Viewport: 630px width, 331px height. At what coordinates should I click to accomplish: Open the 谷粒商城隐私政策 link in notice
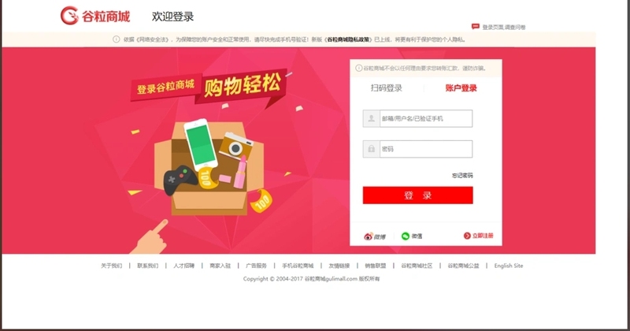click(348, 39)
